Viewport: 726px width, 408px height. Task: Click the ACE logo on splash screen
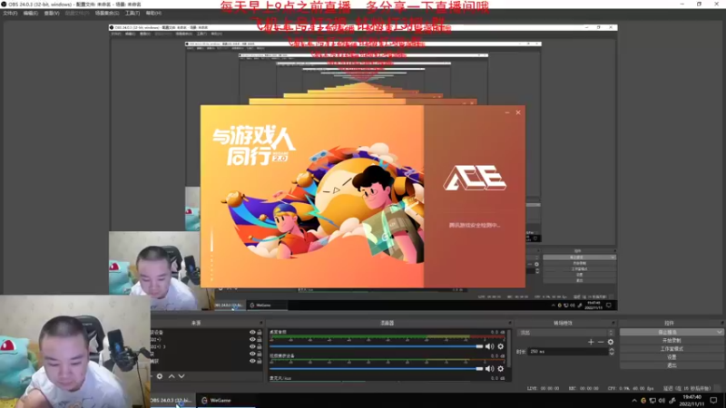(475, 178)
